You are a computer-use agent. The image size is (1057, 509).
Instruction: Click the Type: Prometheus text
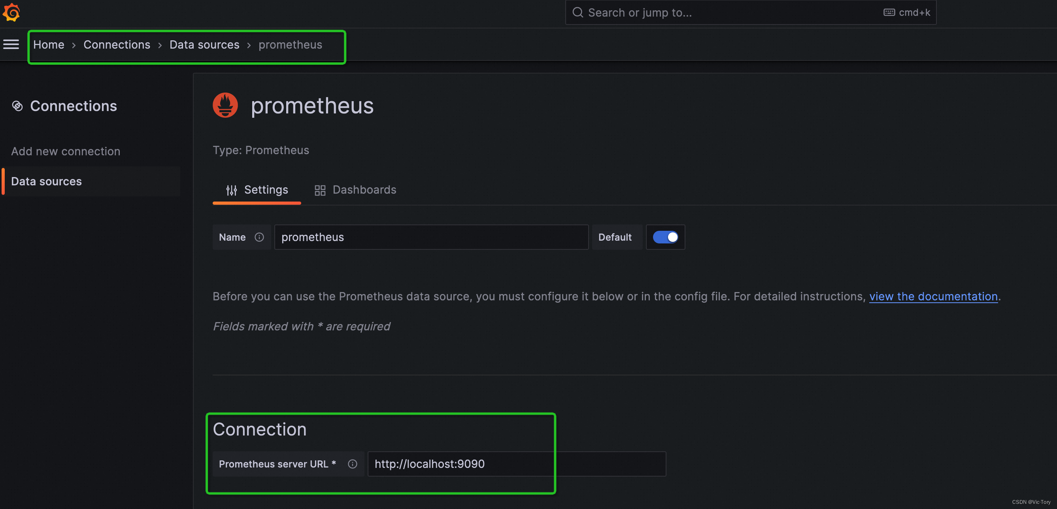click(x=261, y=151)
